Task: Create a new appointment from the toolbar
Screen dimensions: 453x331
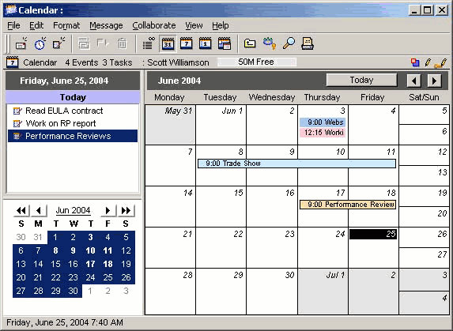Action: pyautogui.click(x=21, y=44)
